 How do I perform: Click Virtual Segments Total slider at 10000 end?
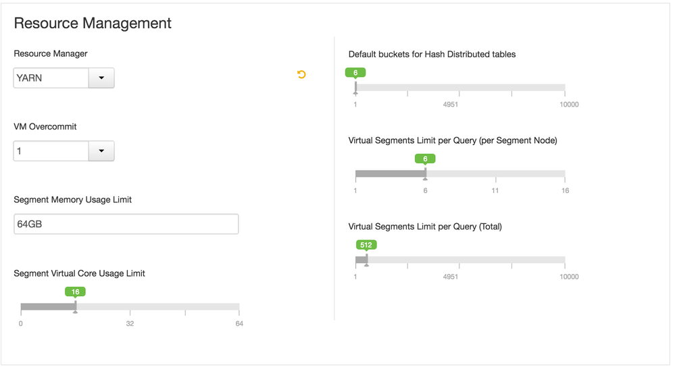[564, 260]
